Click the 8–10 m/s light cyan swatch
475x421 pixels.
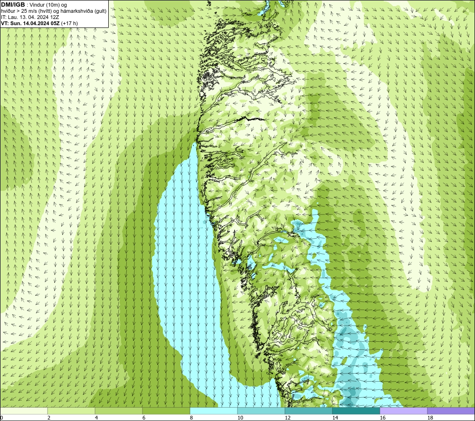[214, 411]
